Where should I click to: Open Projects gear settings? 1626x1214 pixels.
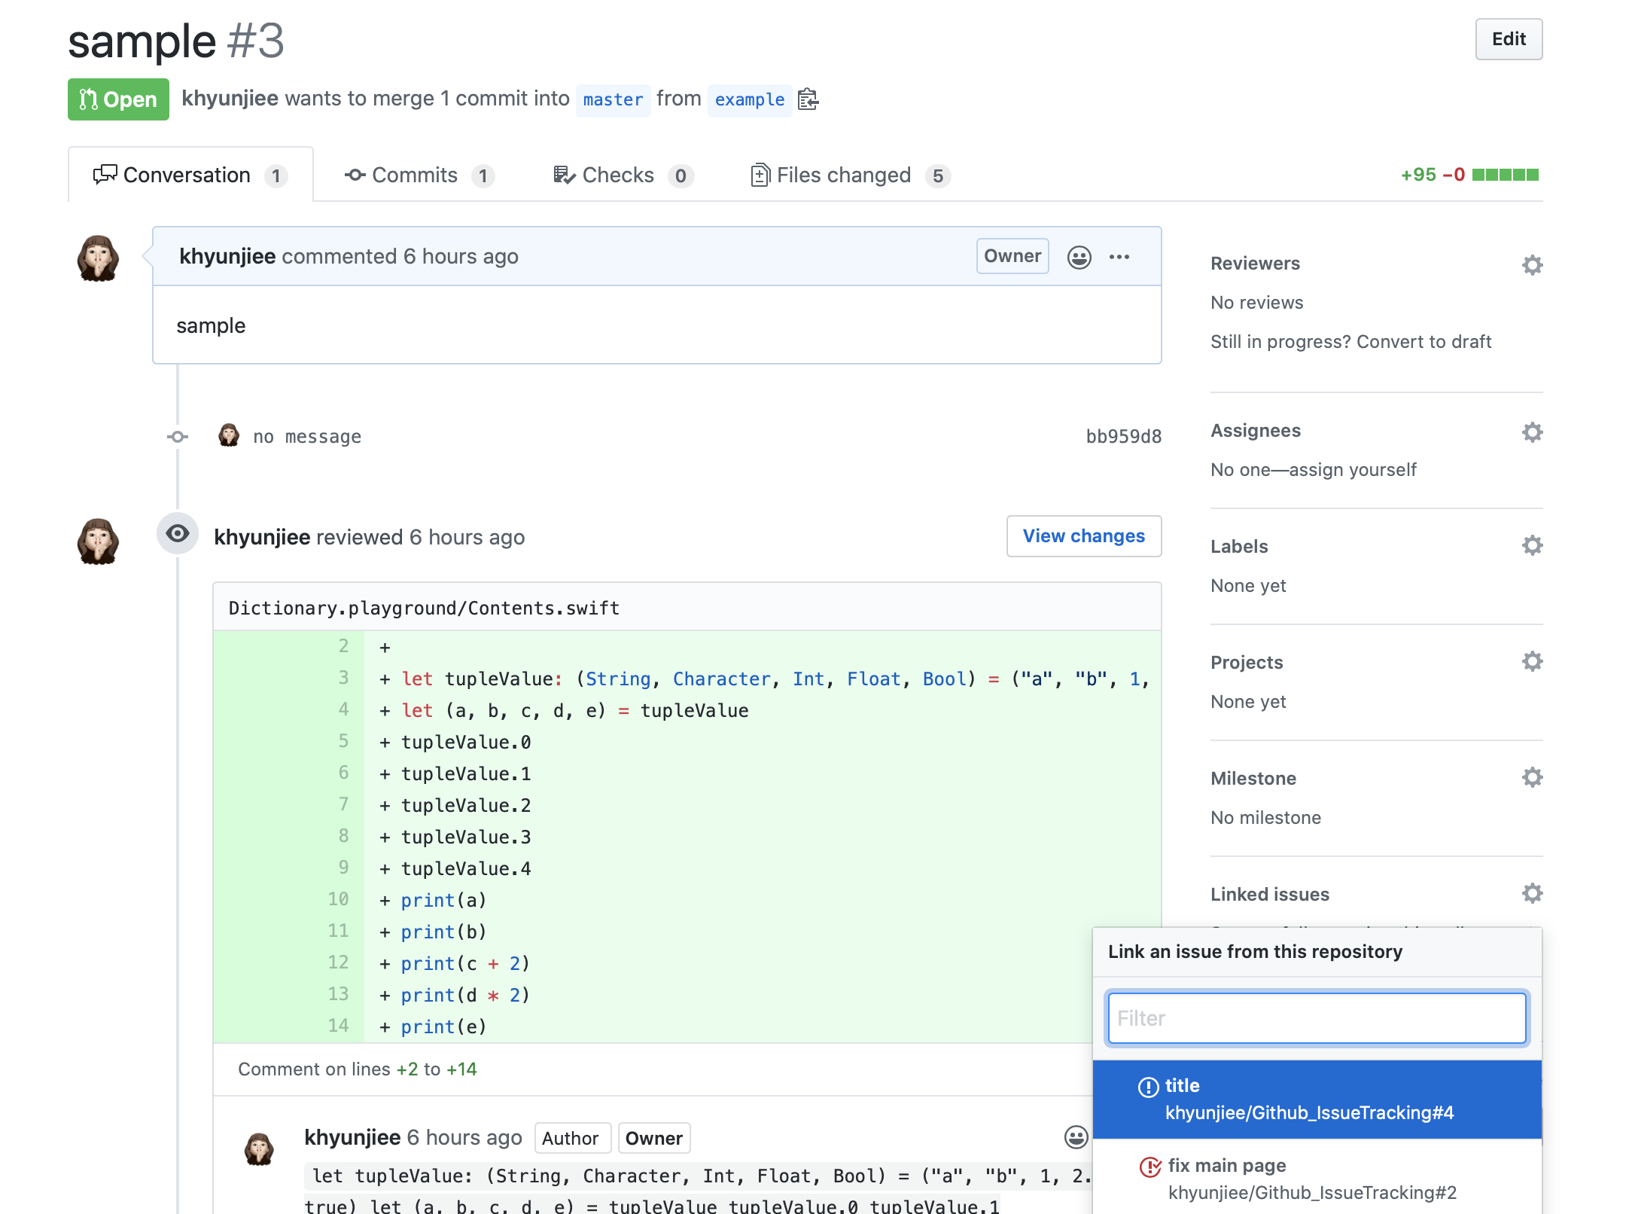[x=1532, y=662]
